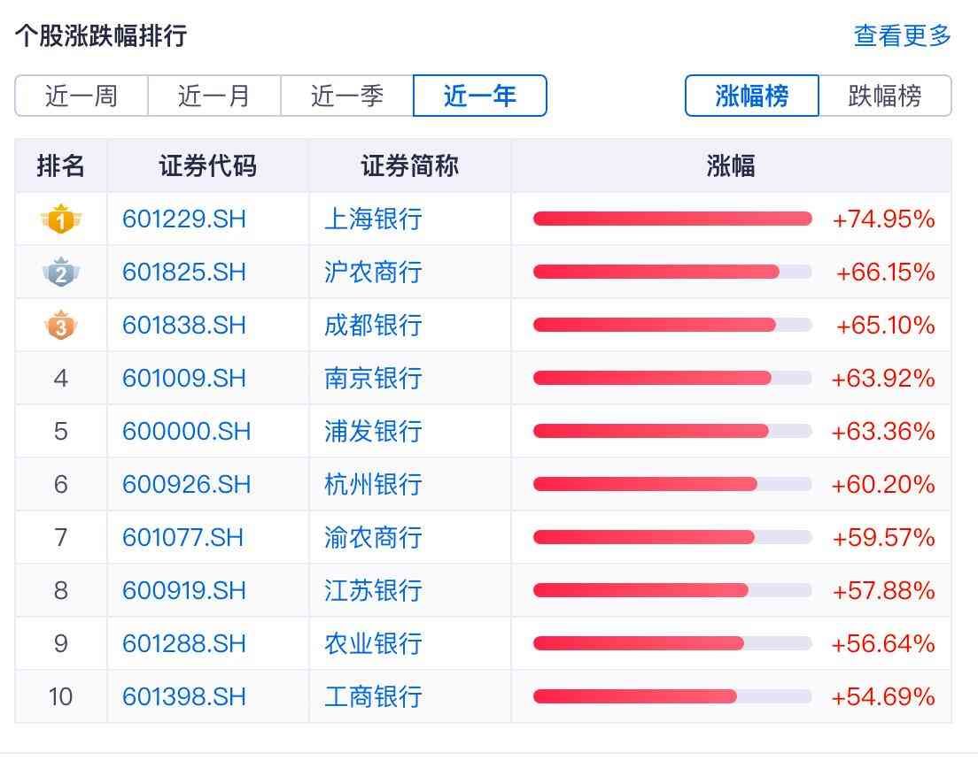978x768 pixels.
Task: Open the 查看更多 link
Action: click(902, 35)
